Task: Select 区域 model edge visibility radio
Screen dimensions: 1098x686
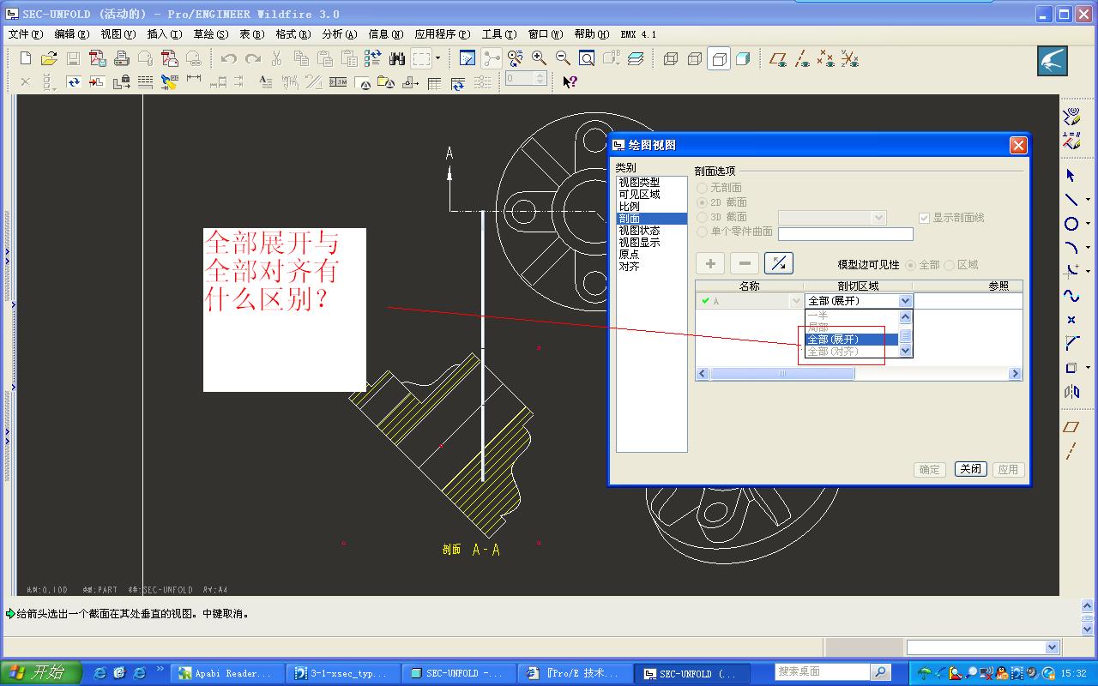Action: [x=949, y=265]
